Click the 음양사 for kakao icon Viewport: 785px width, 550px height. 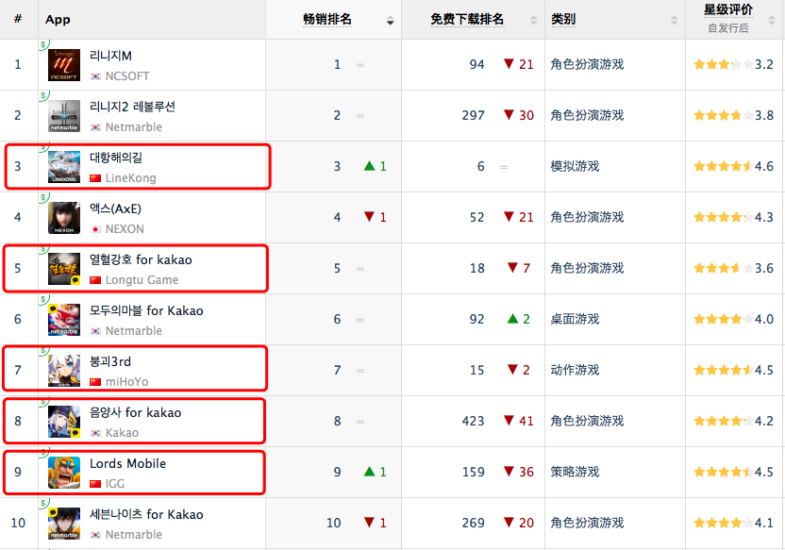click(x=64, y=422)
